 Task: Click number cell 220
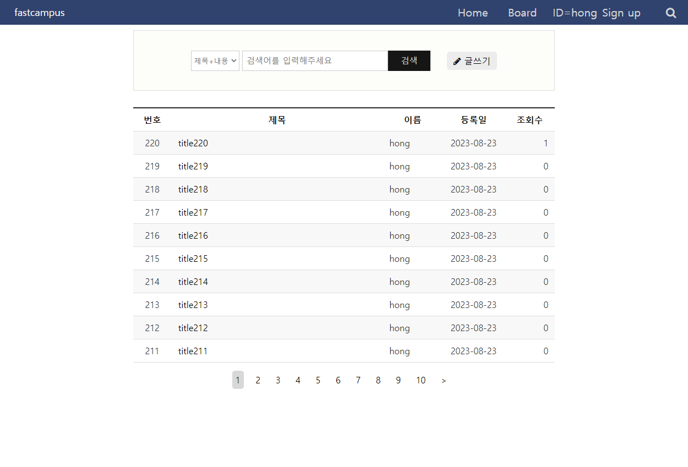152,143
